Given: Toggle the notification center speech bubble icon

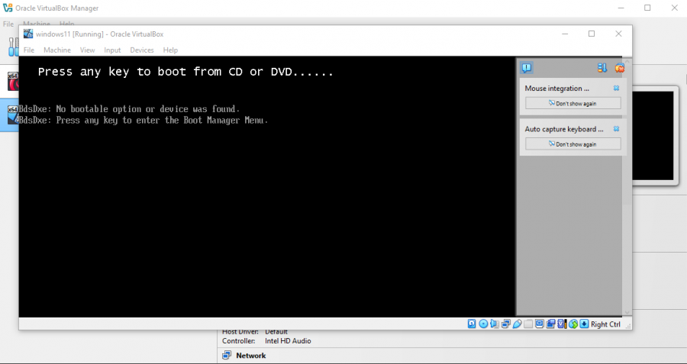Looking at the screenshot, I should 527,68.
